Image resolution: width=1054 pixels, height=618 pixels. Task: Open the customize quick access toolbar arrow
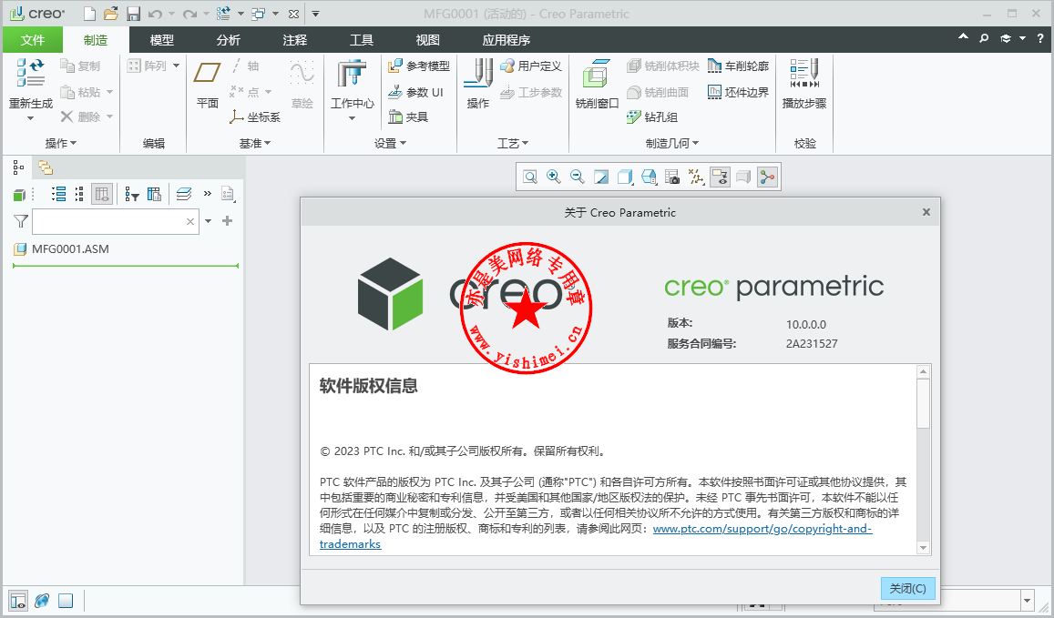coord(315,14)
